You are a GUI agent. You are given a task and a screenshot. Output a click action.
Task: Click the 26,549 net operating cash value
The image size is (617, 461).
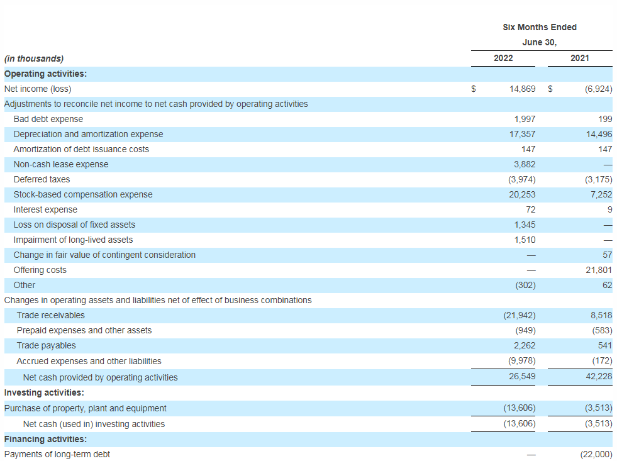(522, 377)
